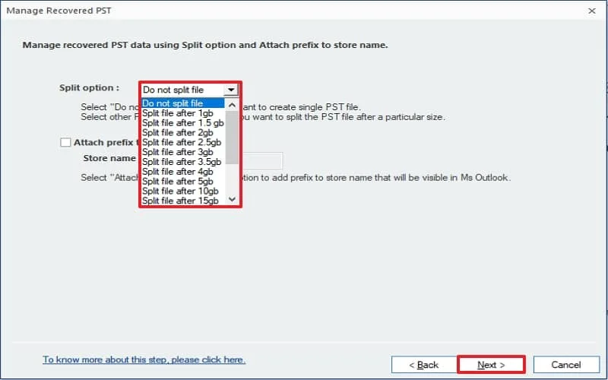The height and width of the screenshot is (380, 608).
Task: Pick 'Split file after 10gb' entry
Action: [x=182, y=191]
